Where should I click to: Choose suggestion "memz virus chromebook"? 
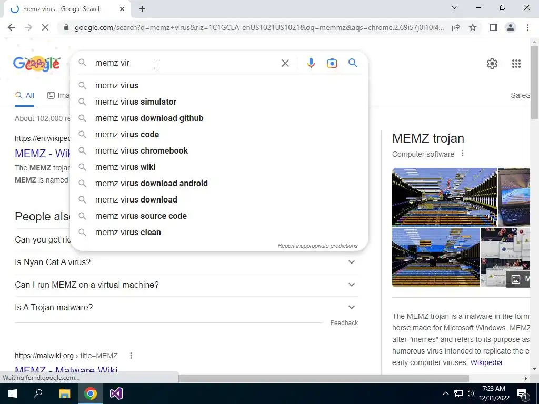coord(219,151)
